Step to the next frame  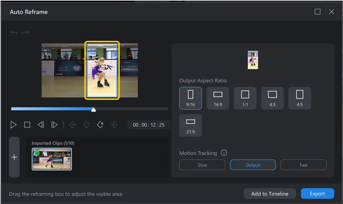pos(54,125)
